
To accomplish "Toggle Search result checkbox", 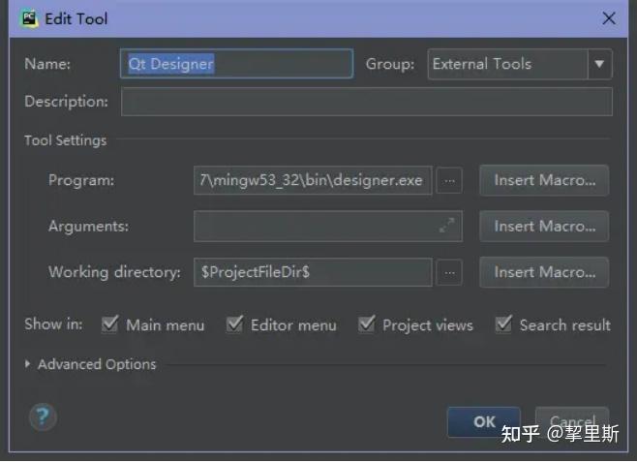I will [503, 324].
